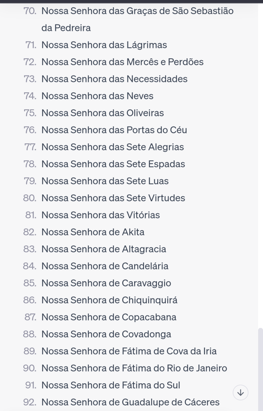
Task: Select Nossa Senhora das Sete Alegrias
Action: pos(113,147)
